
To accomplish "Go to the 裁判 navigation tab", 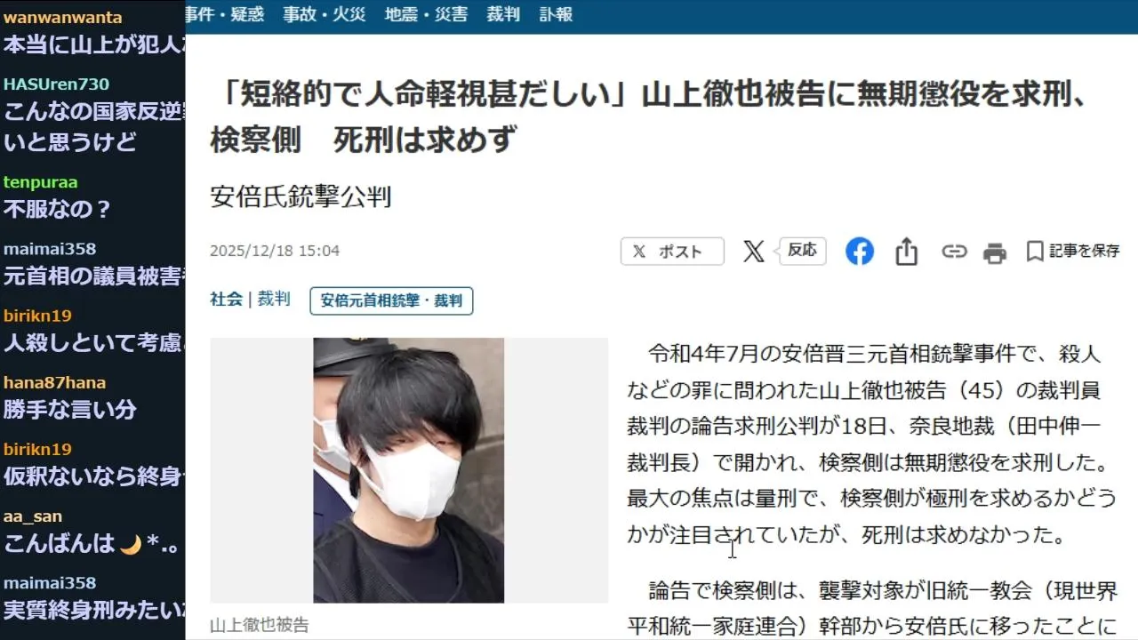I will [503, 14].
